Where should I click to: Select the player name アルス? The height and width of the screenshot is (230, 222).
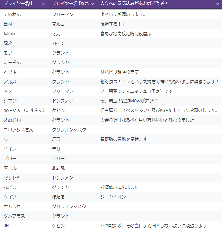pyautogui.click(x=10, y=82)
